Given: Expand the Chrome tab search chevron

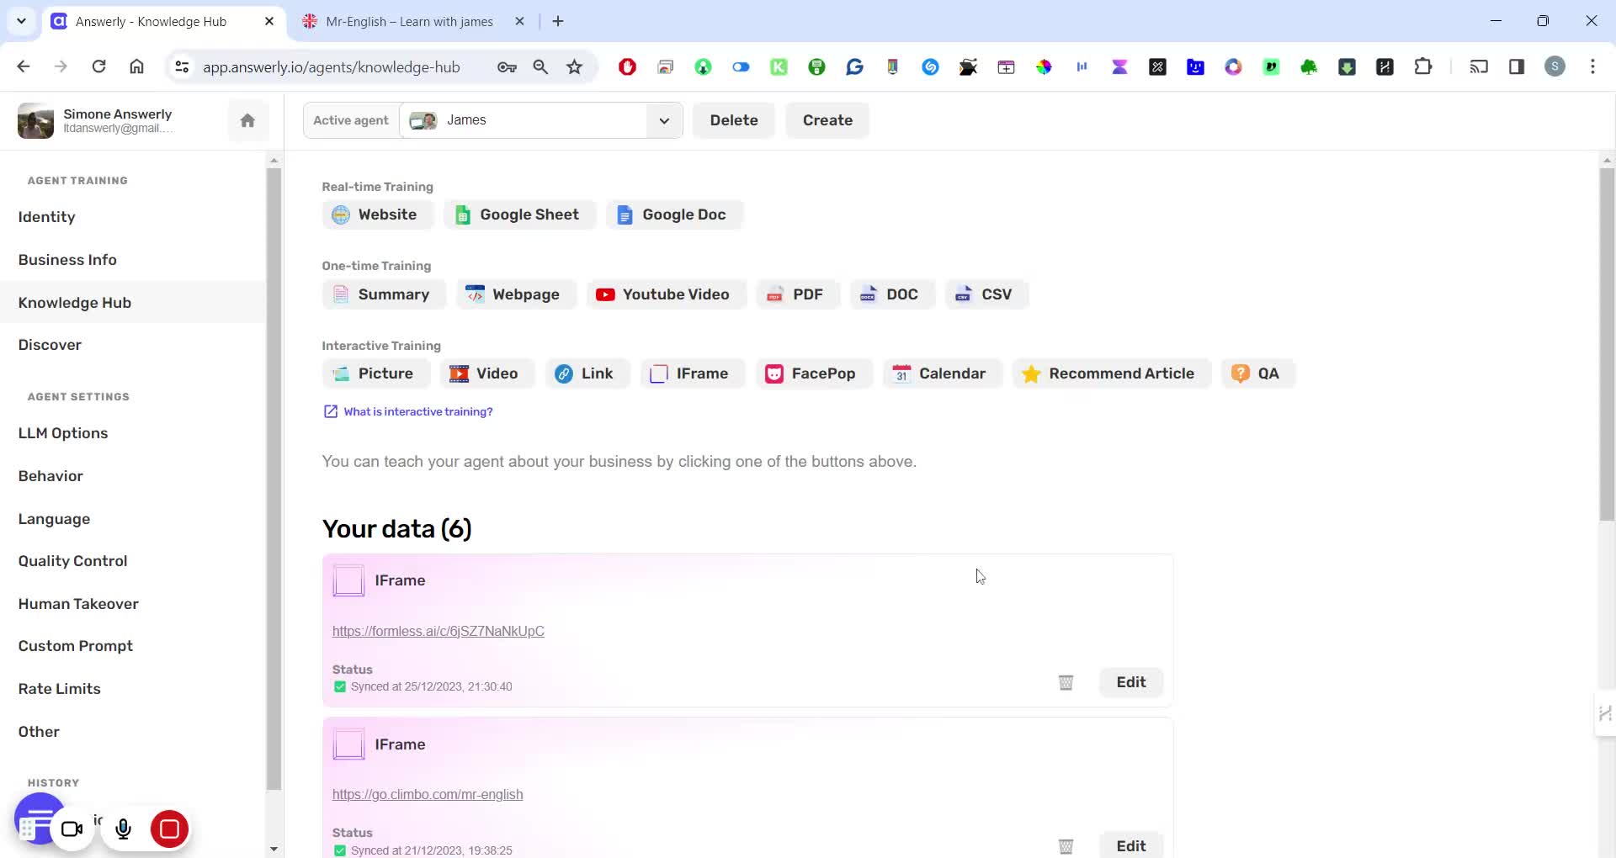Looking at the screenshot, I should click(x=21, y=21).
